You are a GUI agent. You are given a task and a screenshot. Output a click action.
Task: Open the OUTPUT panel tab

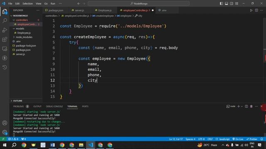point(37,106)
